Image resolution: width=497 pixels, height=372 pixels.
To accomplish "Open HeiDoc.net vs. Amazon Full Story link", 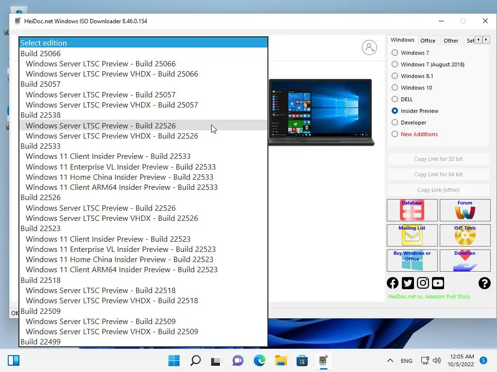I will [x=429, y=296].
